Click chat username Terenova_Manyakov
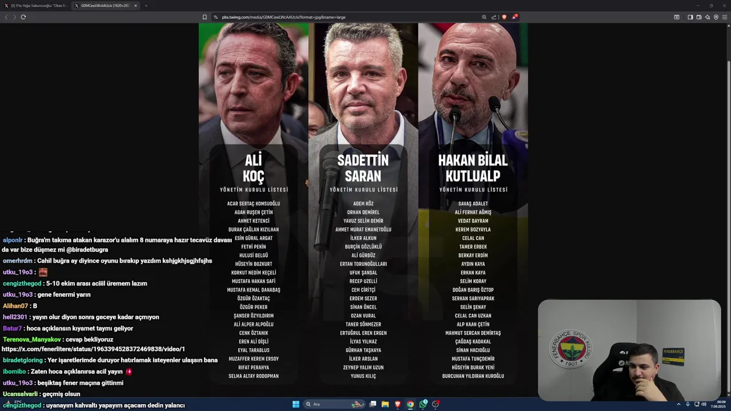 point(31,340)
